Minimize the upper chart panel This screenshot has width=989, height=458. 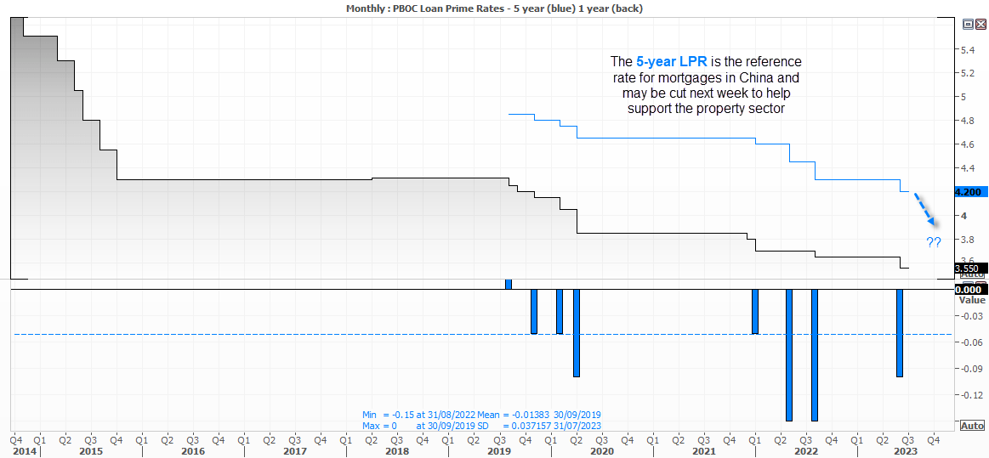pyautogui.click(x=968, y=25)
